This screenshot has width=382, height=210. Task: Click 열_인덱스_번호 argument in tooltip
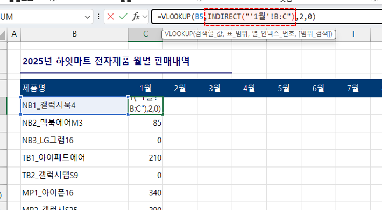pyautogui.click(x=274, y=34)
